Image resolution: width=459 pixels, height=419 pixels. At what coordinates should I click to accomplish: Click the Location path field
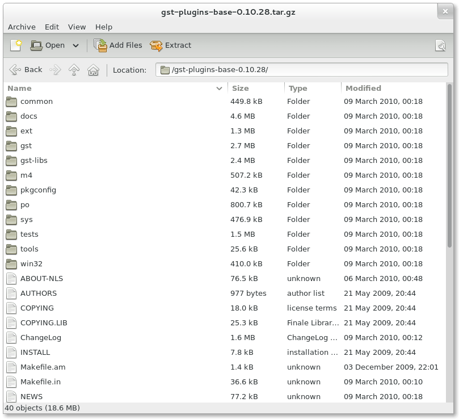pos(301,70)
